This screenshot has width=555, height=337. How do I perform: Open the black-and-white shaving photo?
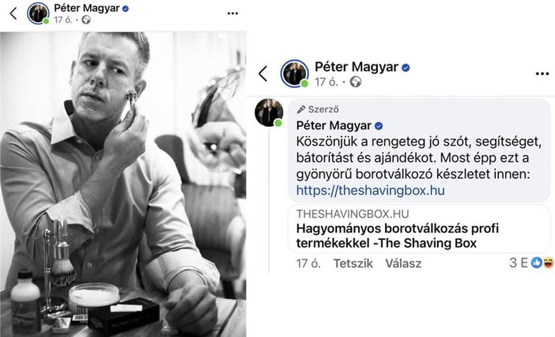(x=123, y=184)
